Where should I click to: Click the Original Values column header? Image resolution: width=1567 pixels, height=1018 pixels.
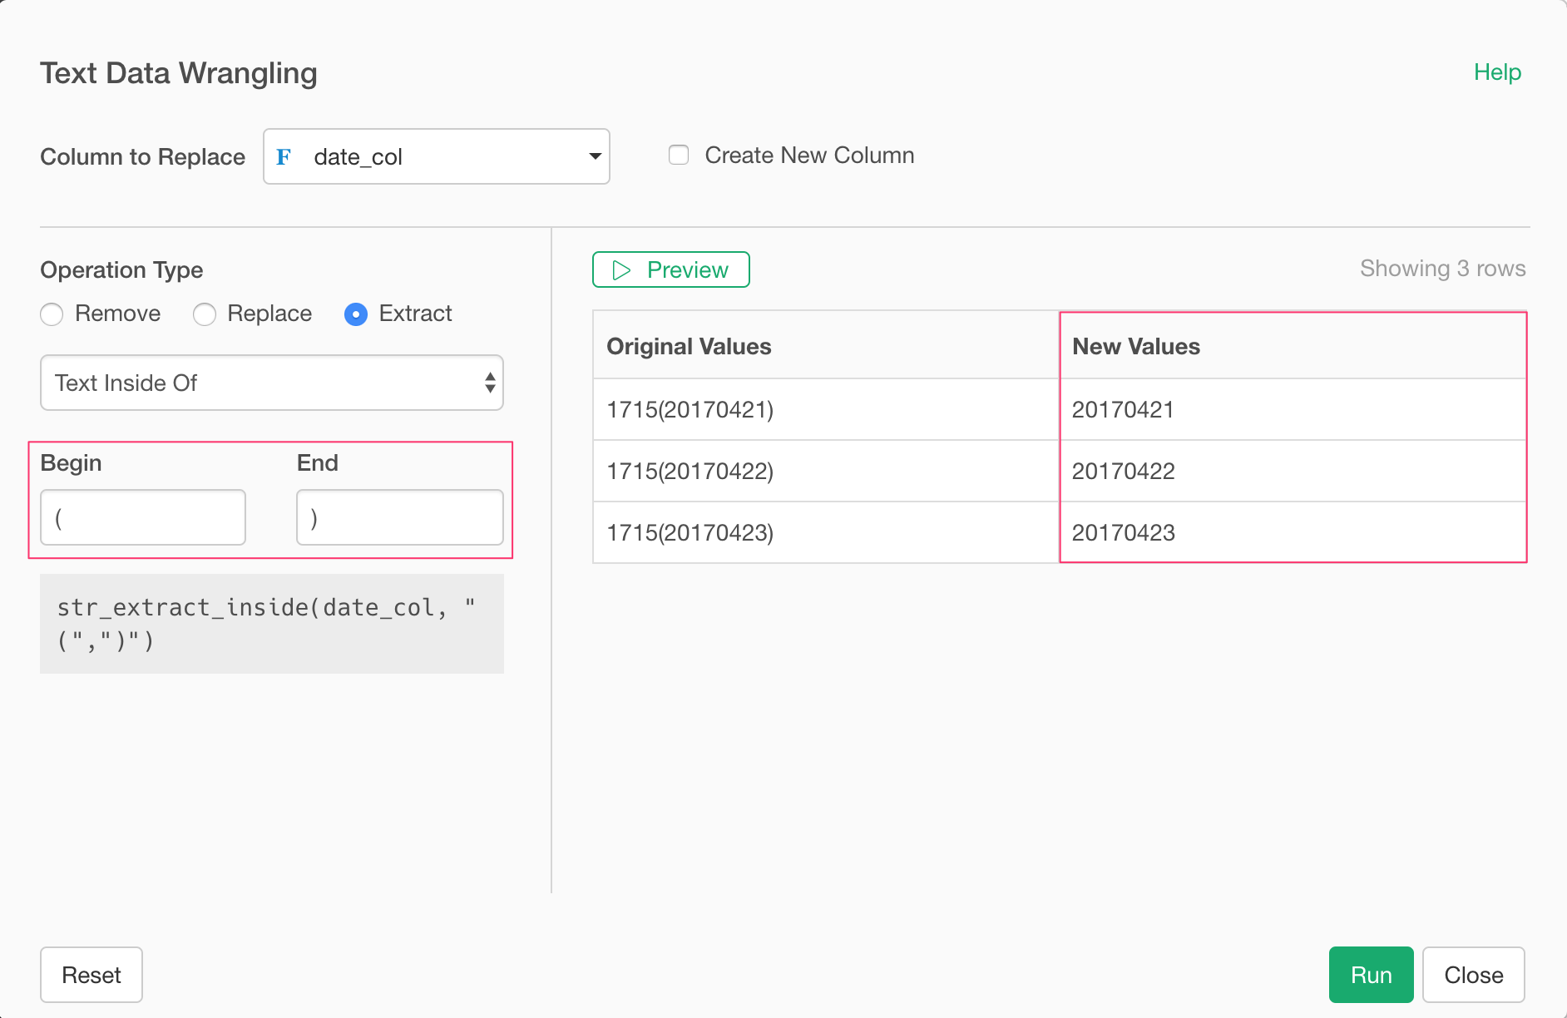689,347
